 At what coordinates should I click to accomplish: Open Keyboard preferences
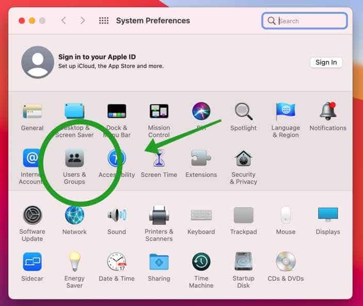(x=201, y=215)
